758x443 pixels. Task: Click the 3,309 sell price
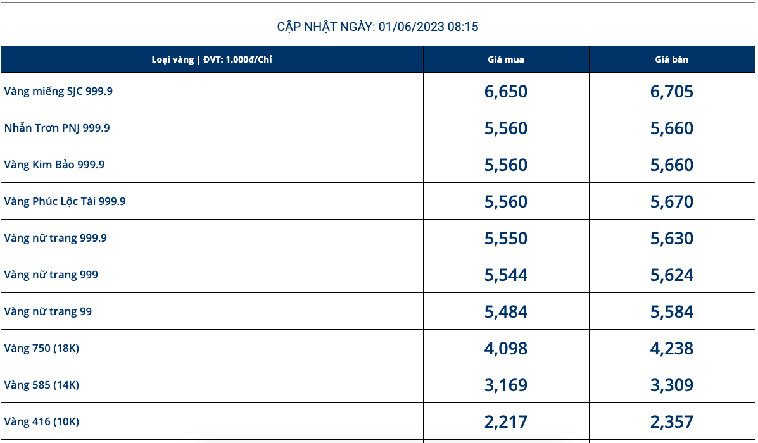pos(671,385)
